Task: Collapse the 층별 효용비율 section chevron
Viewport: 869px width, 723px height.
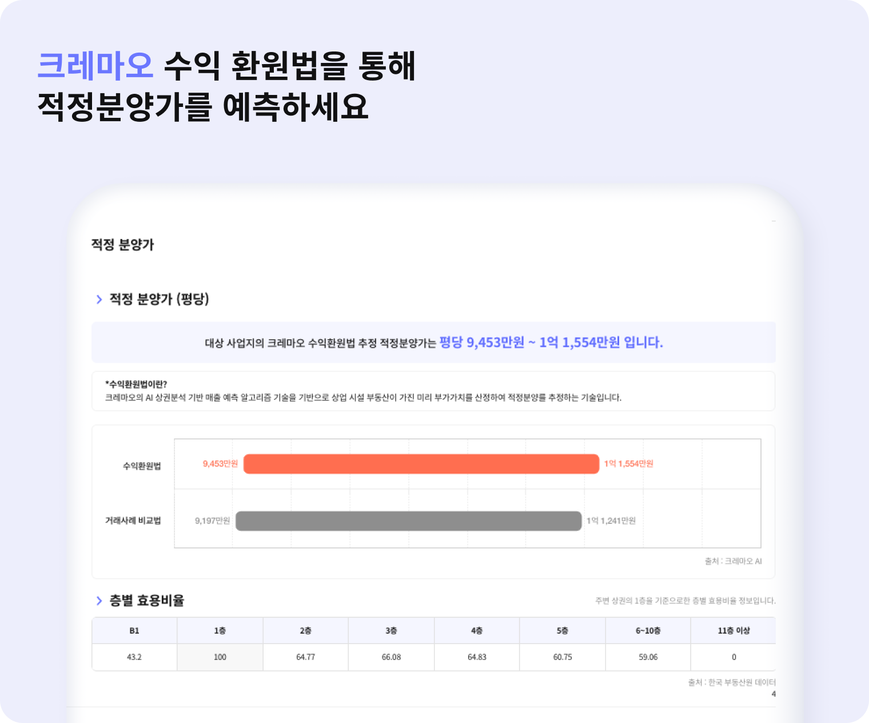Action: [99, 601]
